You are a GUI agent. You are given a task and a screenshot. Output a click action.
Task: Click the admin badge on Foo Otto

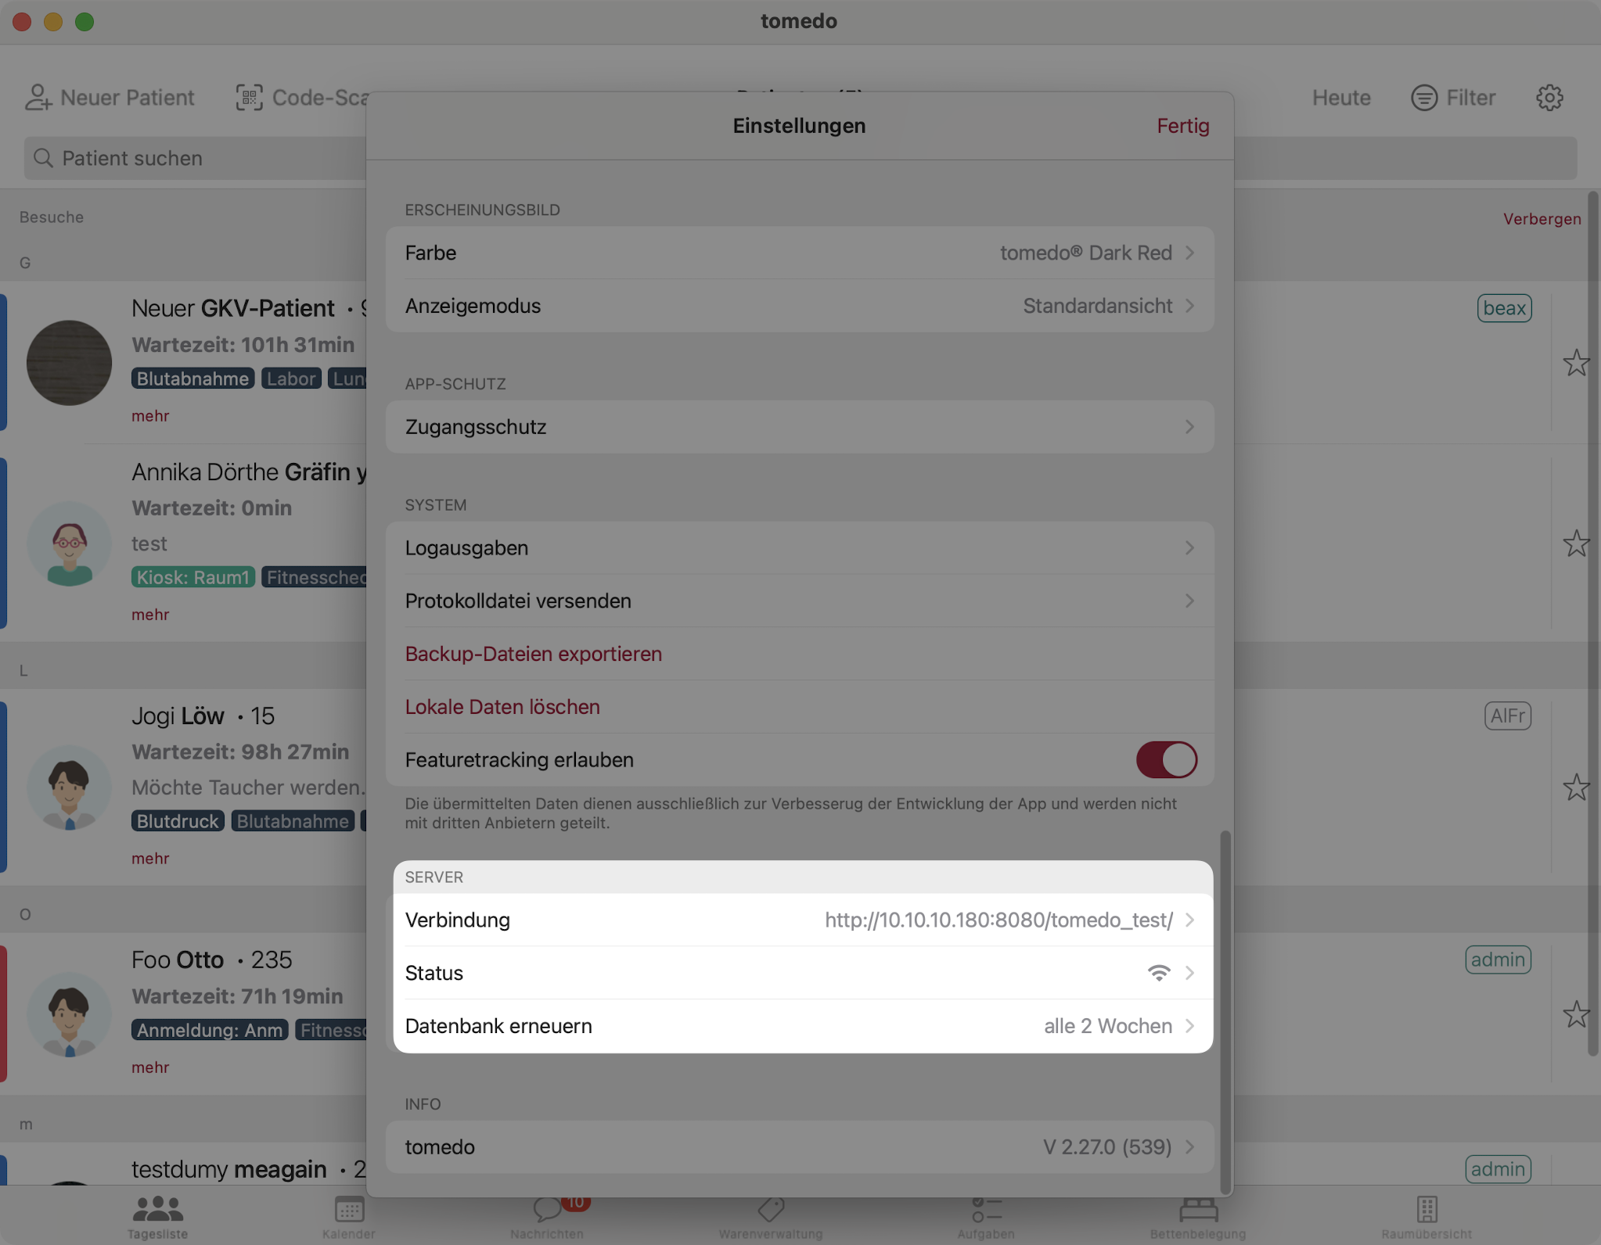click(1498, 960)
